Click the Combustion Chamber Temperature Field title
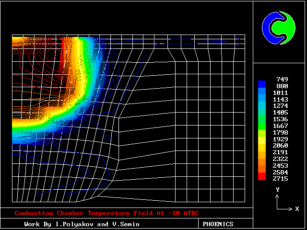 106,213
